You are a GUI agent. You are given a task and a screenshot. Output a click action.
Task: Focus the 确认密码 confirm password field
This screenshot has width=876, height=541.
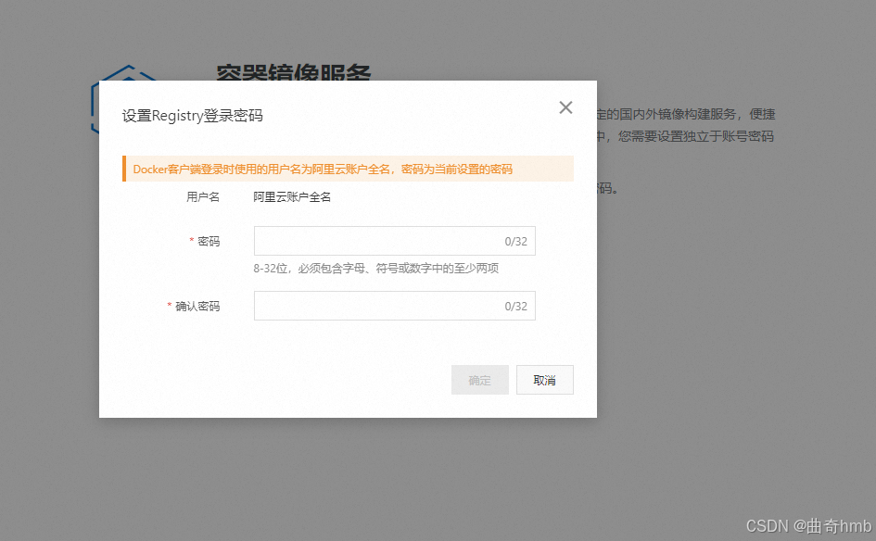click(x=394, y=306)
